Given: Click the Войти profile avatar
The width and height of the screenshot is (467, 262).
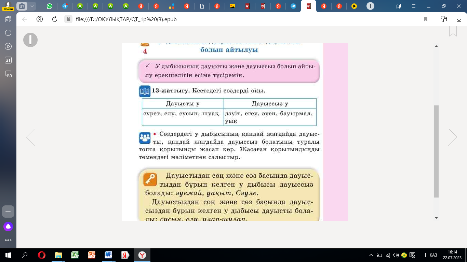Looking at the screenshot, I should pyautogui.click(x=8, y=6).
